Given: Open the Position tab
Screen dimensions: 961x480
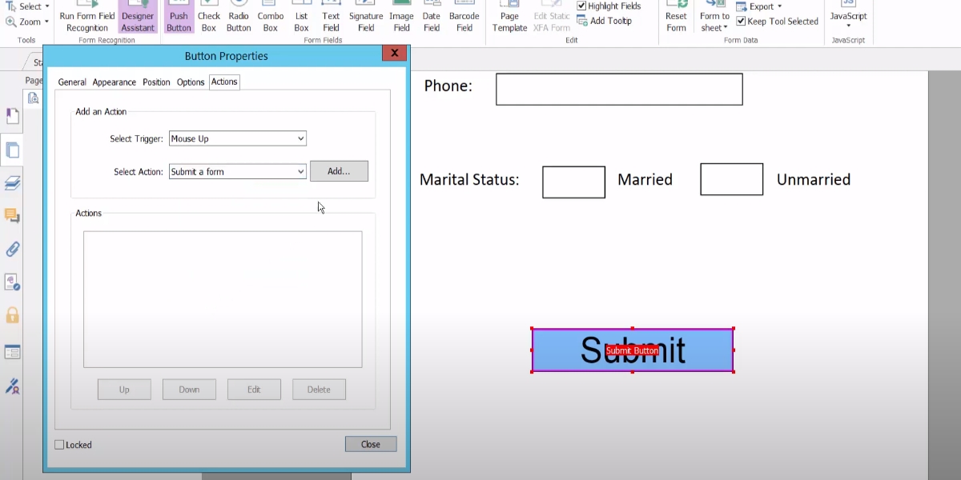Looking at the screenshot, I should pos(156,82).
